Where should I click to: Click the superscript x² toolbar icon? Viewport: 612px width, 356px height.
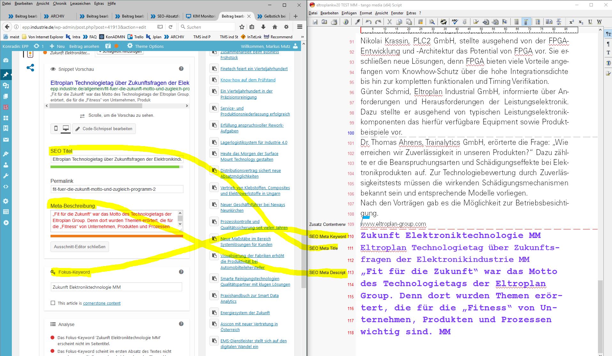tap(571, 22)
